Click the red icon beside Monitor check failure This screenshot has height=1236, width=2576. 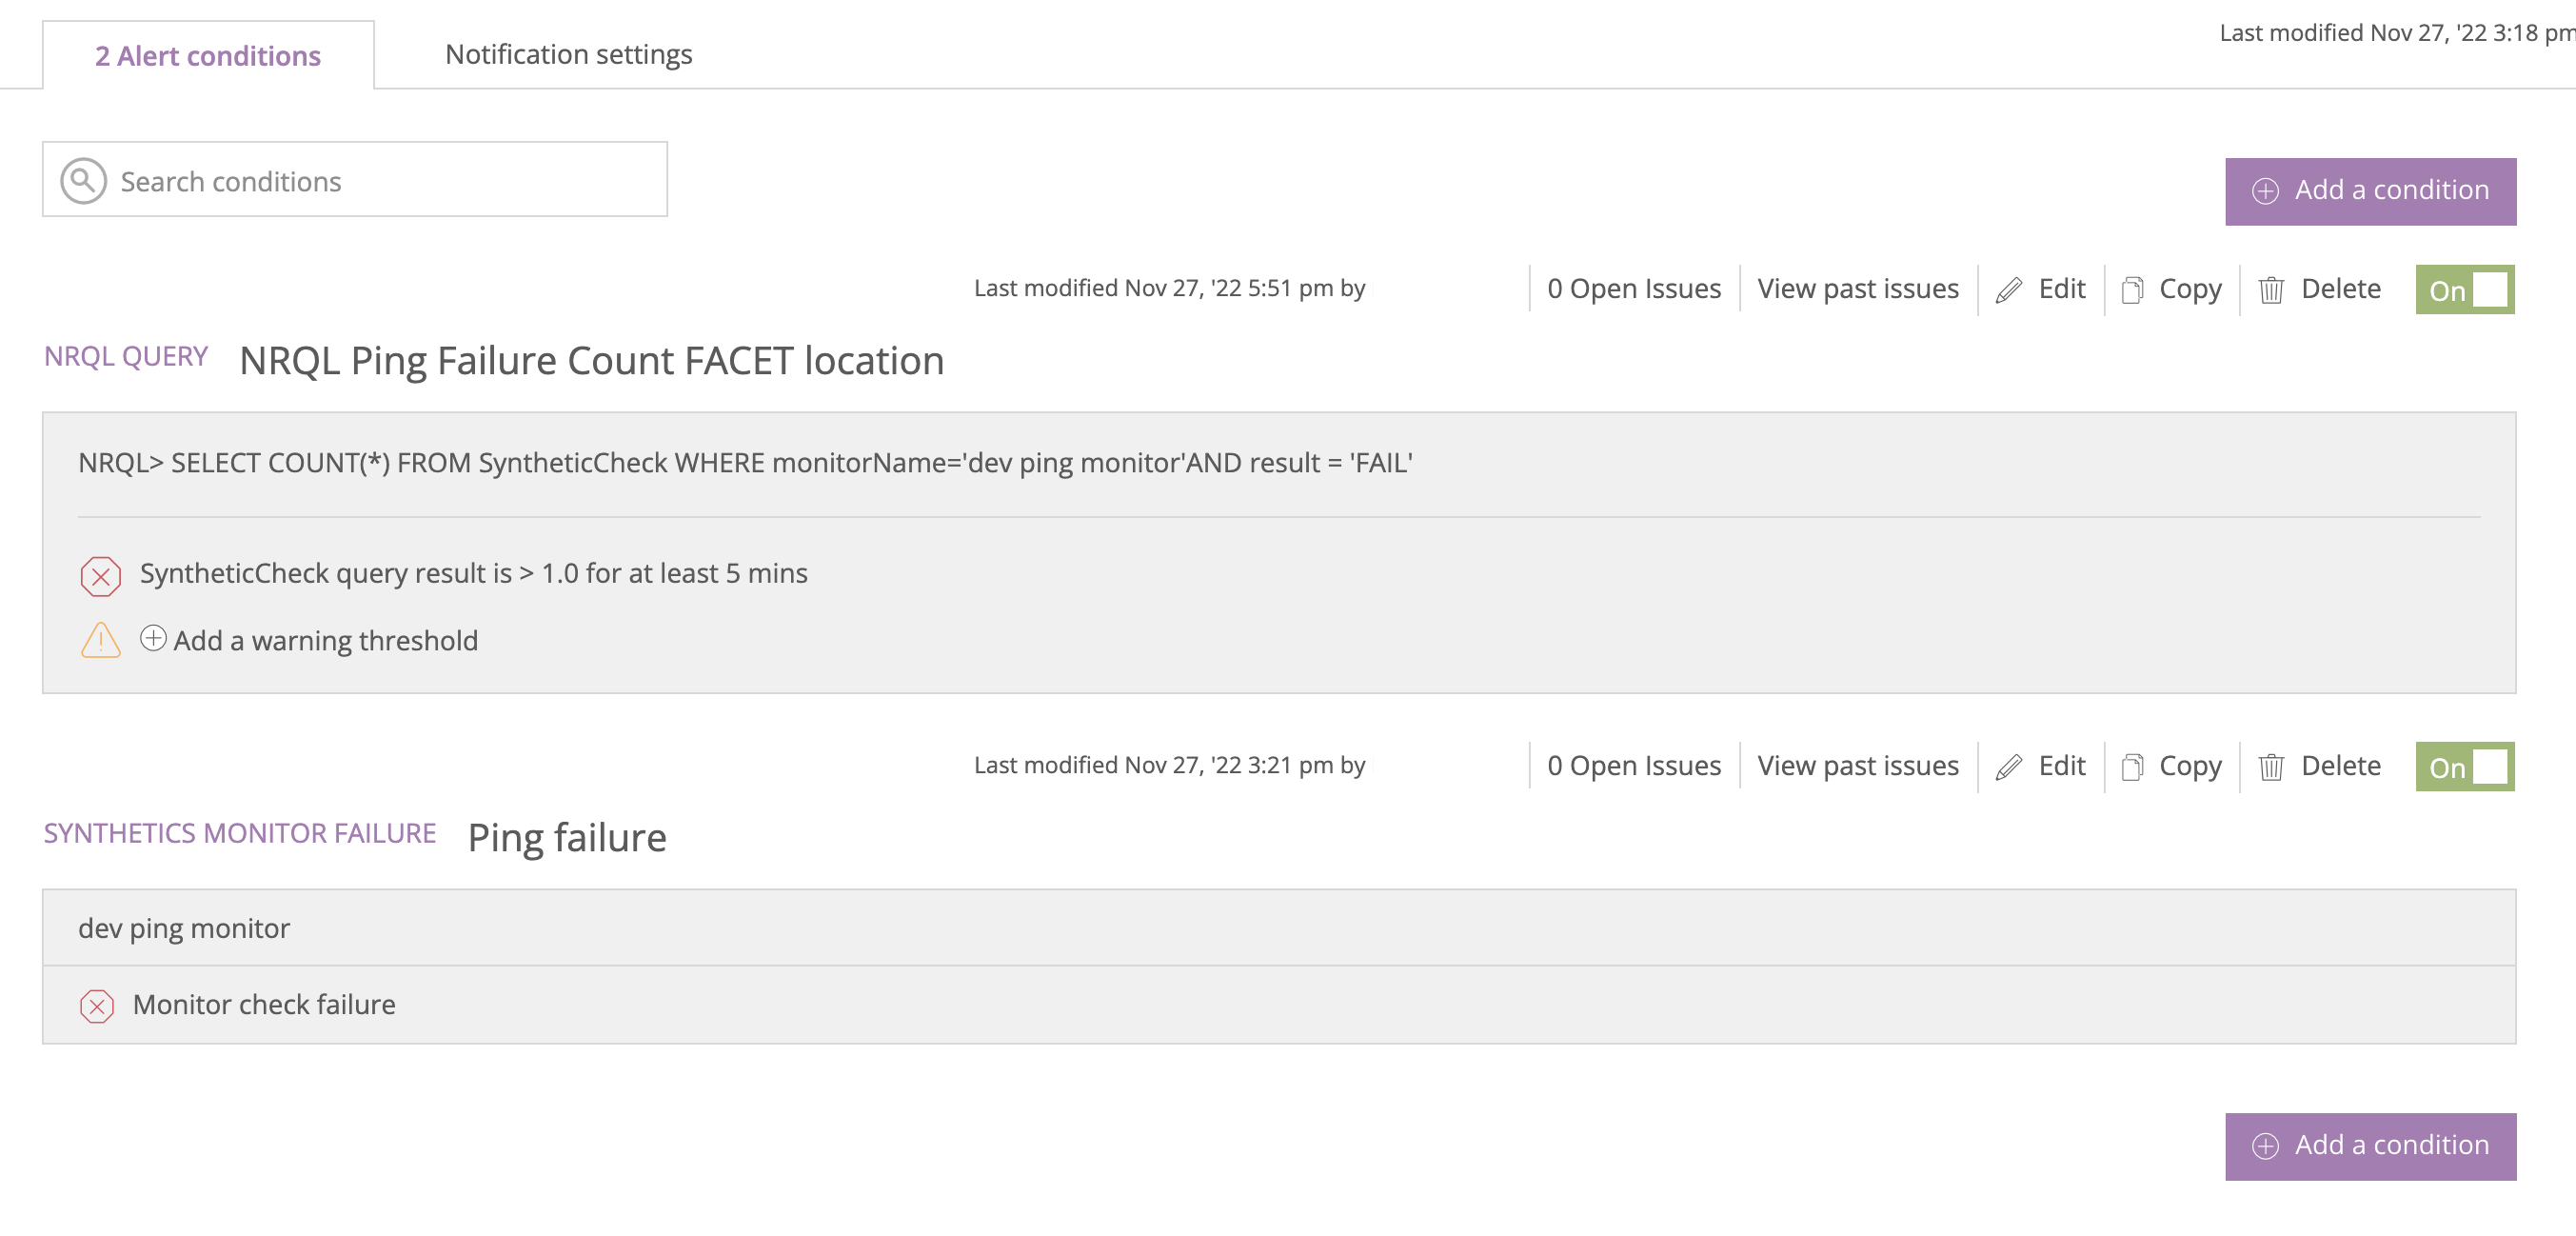pyautogui.click(x=96, y=1005)
